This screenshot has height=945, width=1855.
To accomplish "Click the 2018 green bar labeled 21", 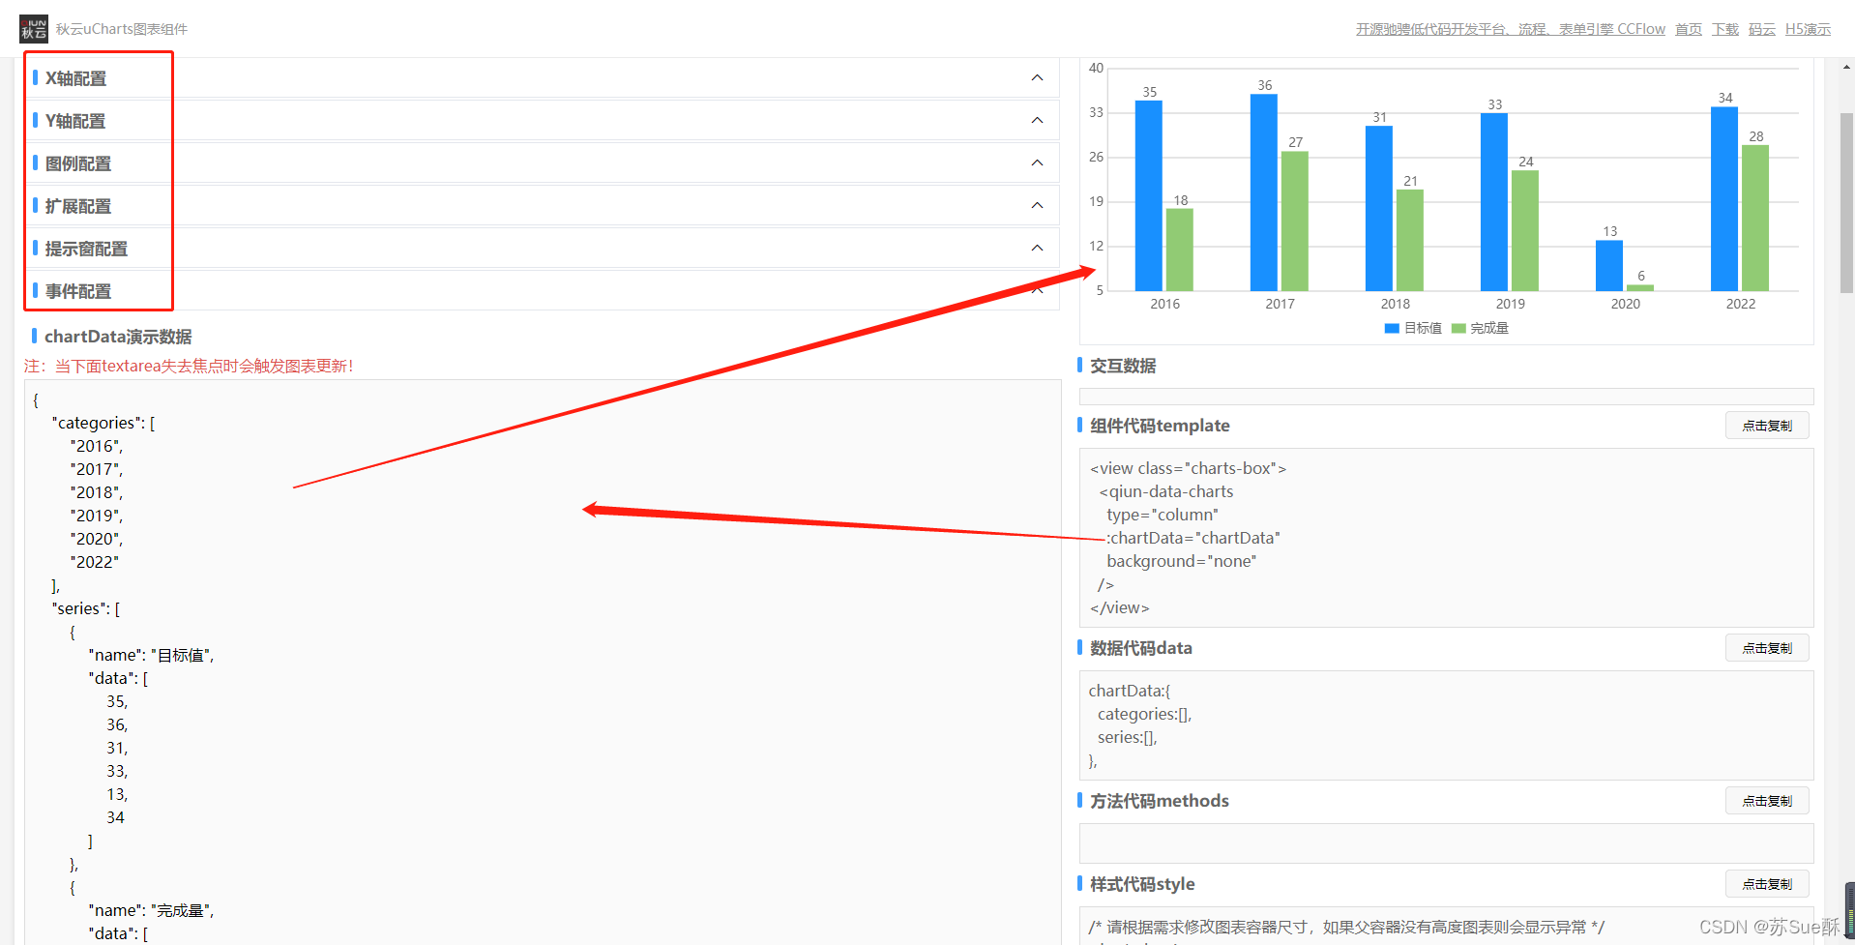I will 1410,240.
